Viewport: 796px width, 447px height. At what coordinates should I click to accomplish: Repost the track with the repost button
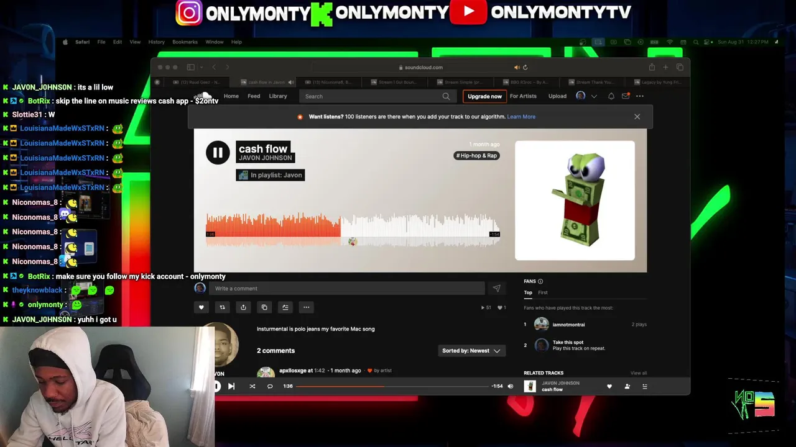coord(222,307)
